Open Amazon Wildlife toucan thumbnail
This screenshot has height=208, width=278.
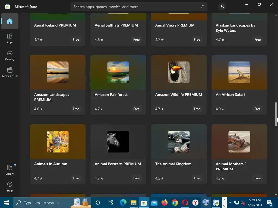[179, 72]
